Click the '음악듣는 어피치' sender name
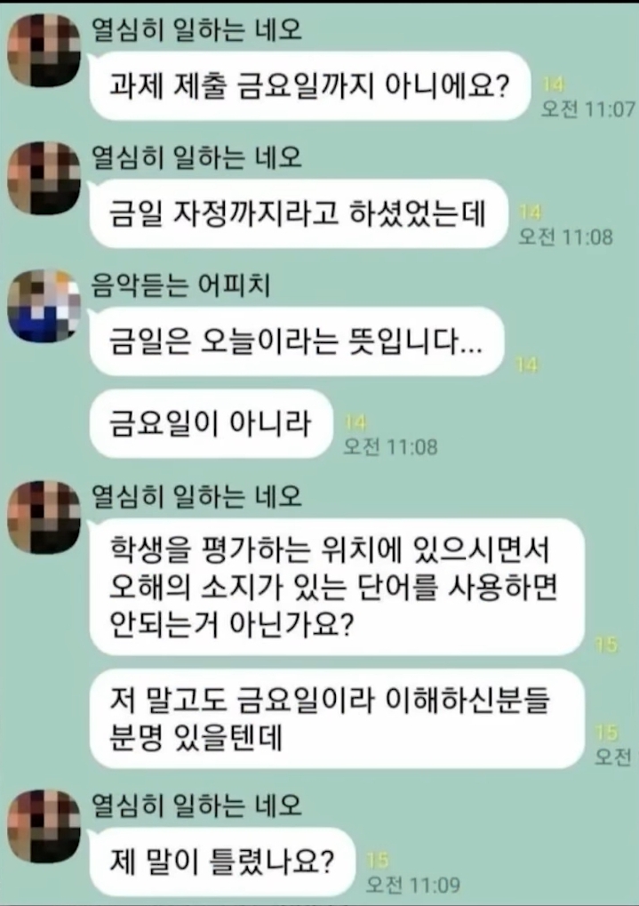 (180, 285)
